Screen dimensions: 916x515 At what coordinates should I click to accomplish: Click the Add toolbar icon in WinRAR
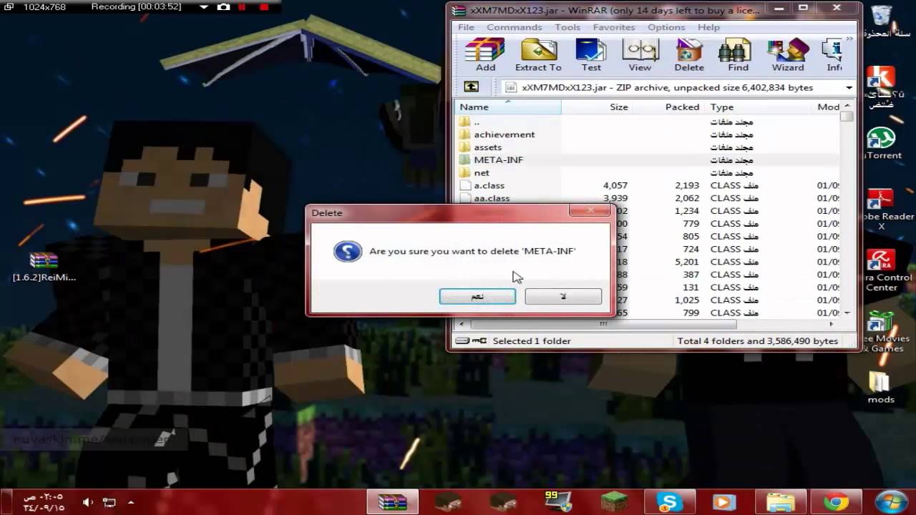point(485,55)
